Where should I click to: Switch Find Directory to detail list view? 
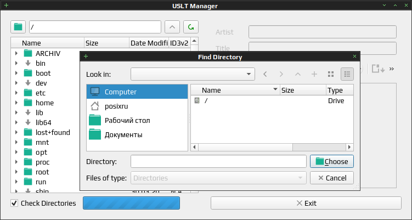tap(347, 74)
